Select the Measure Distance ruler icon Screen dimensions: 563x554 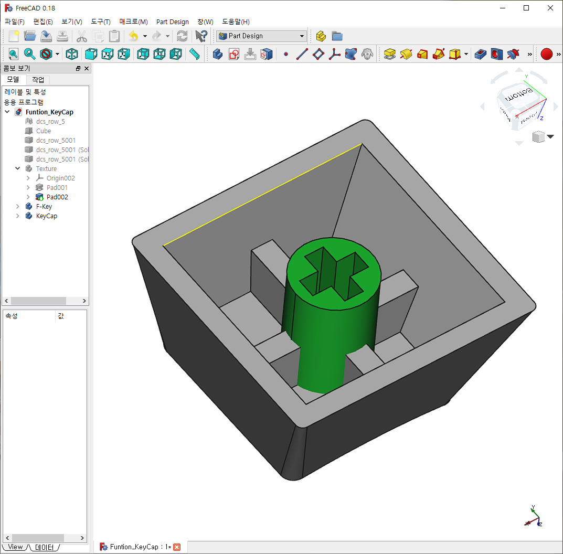click(x=195, y=54)
